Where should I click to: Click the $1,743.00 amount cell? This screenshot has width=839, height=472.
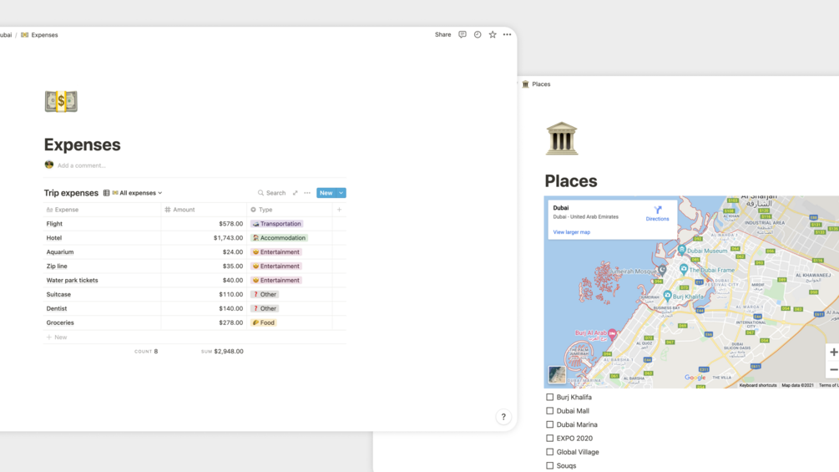coord(204,237)
